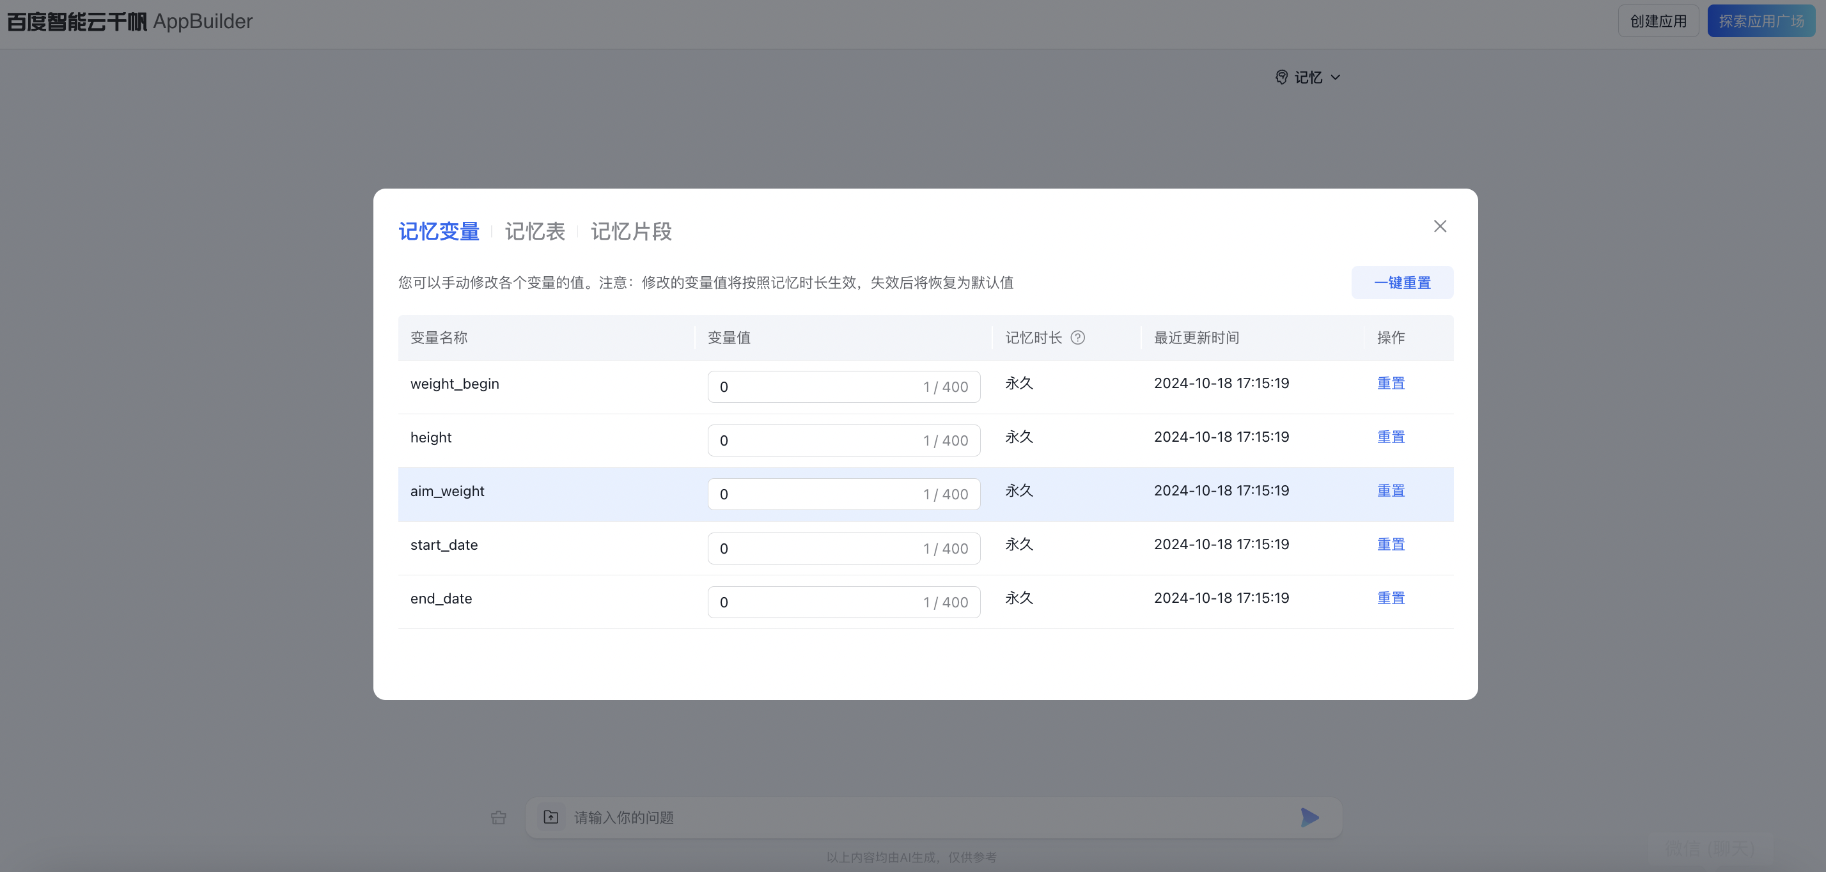Click the 创建应用 button
Screen dimensions: 1826x872
1658,21
